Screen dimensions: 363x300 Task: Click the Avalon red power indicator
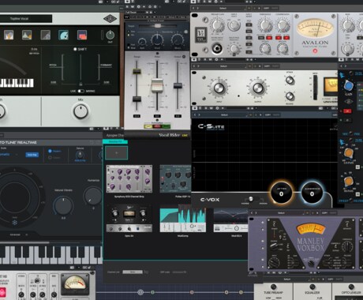[315, 51]
